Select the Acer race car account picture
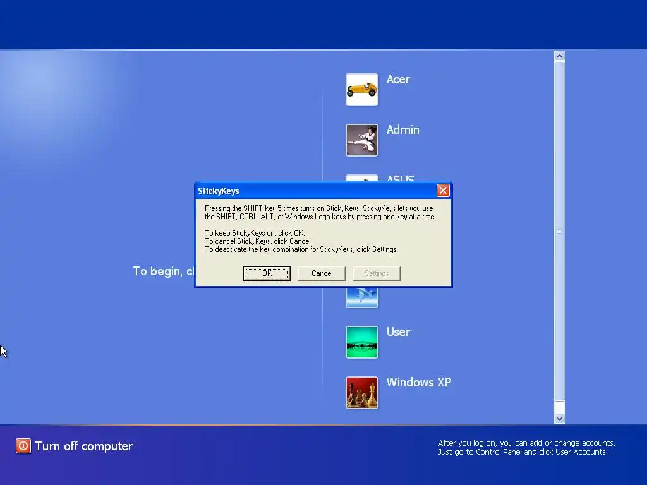 coord(362,90)
